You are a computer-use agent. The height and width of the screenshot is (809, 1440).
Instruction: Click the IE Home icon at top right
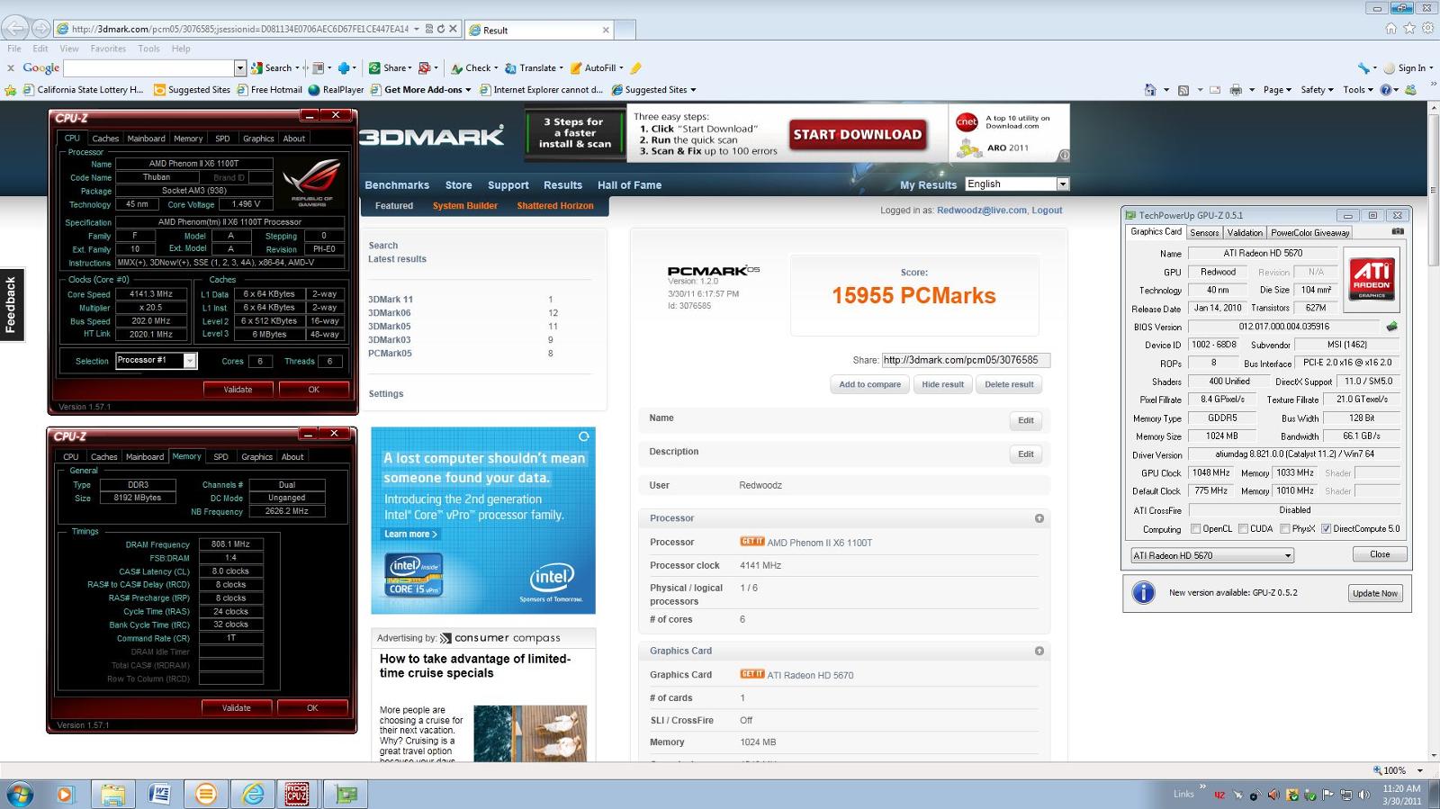(x=1391, y=29)
